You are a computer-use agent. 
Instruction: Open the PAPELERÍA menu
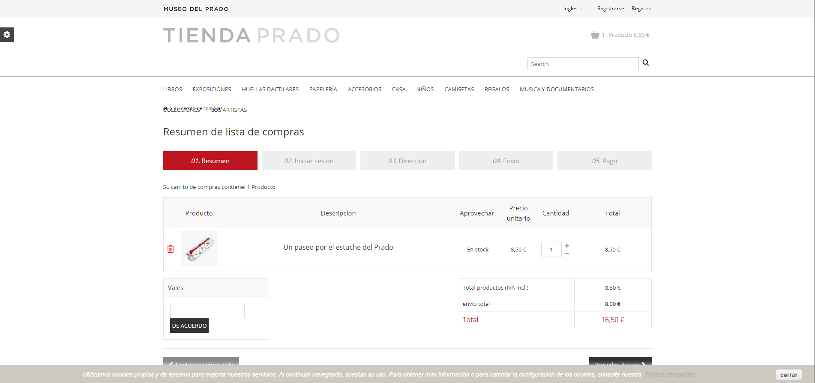point(323,90)
